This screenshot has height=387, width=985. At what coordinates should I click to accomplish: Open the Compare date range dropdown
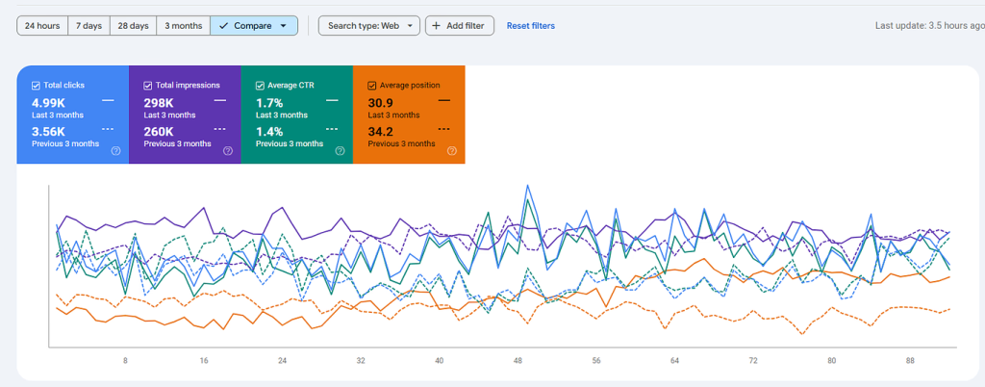[x=254, y=26]
